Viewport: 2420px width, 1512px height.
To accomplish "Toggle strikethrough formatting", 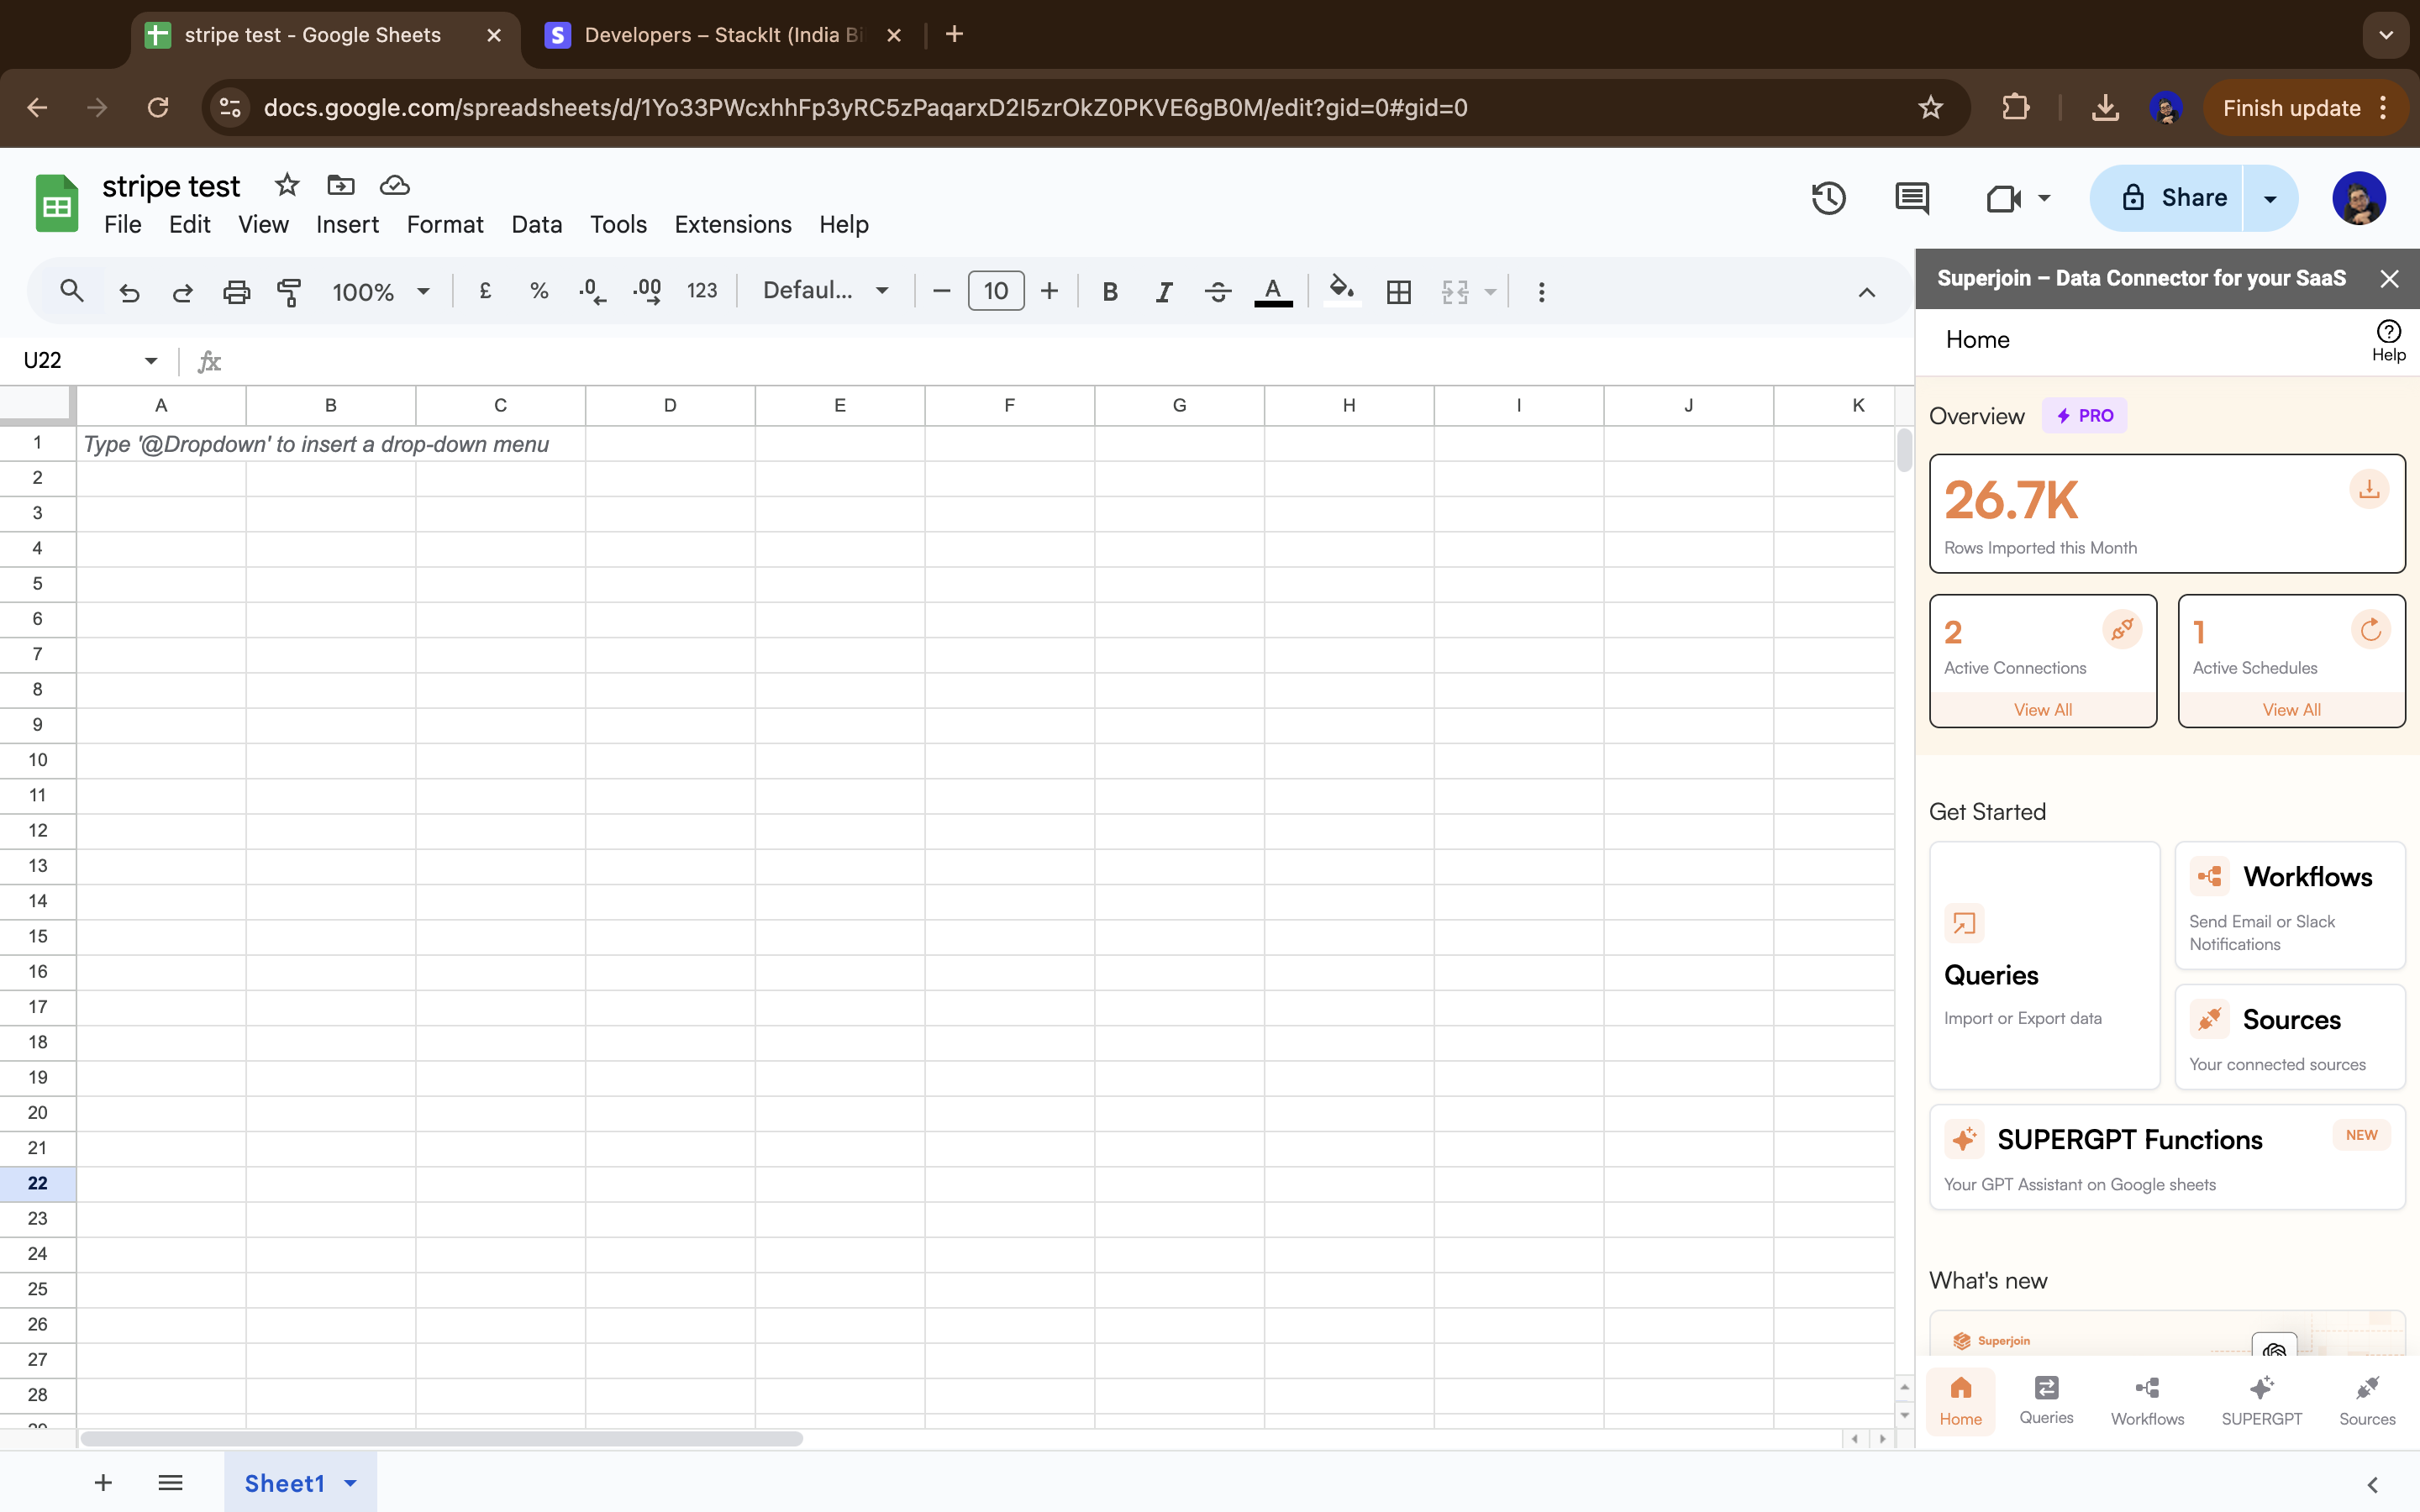I will pyautogui.click(x=1217, y=292).
